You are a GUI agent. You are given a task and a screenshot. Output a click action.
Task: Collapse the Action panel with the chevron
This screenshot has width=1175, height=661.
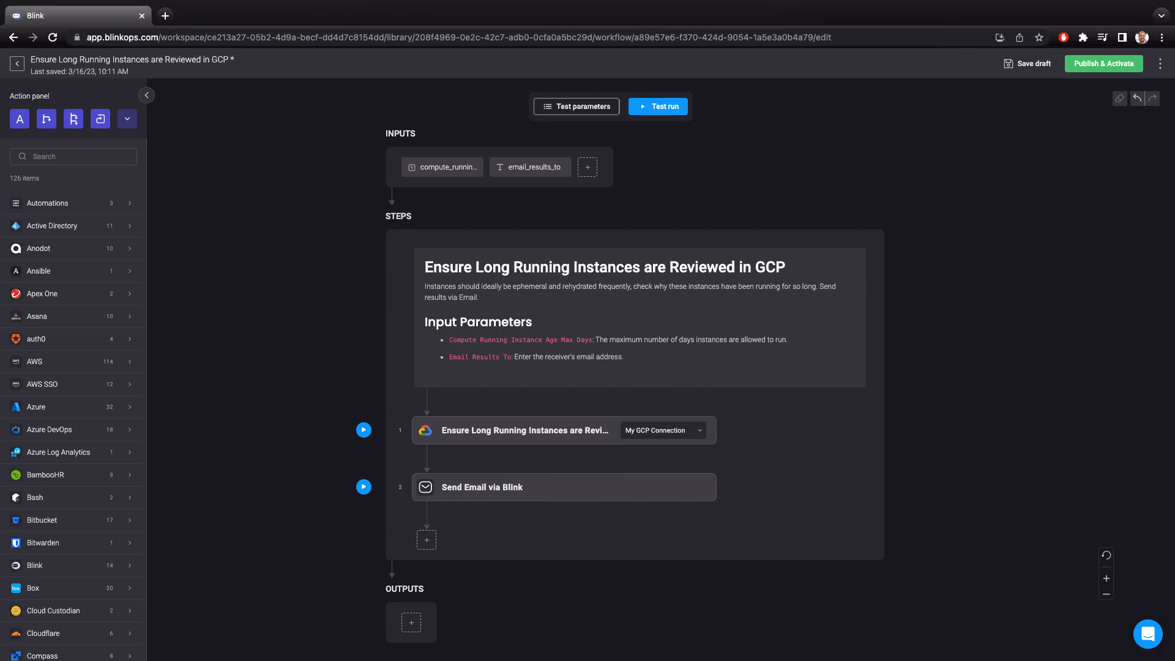pyautogui.click(x=146, y=95)
